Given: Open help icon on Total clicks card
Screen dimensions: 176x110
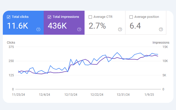Looking at the screenshot, I should (38, 29).
